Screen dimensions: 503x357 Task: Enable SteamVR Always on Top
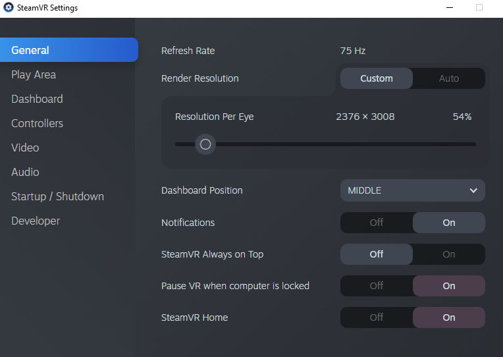(x=449, y=254)
